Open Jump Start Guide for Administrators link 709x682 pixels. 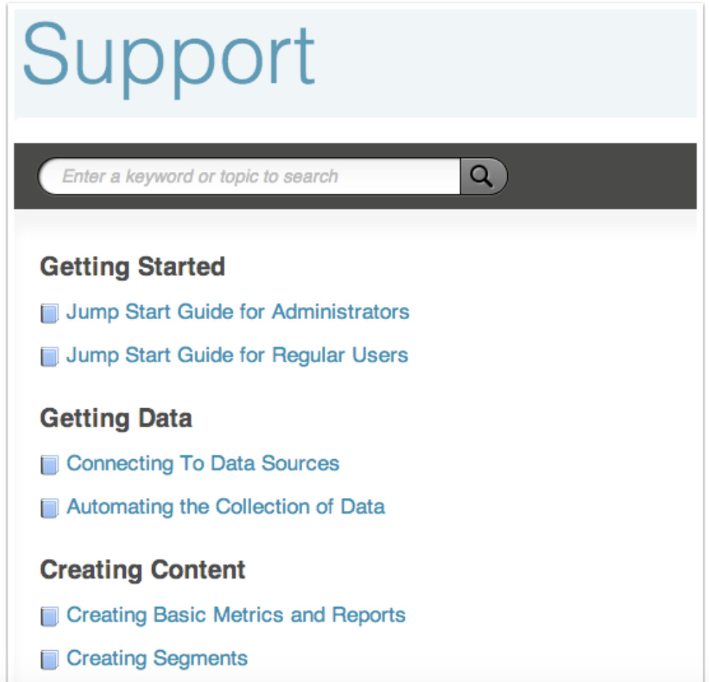(x=238, y=312)
